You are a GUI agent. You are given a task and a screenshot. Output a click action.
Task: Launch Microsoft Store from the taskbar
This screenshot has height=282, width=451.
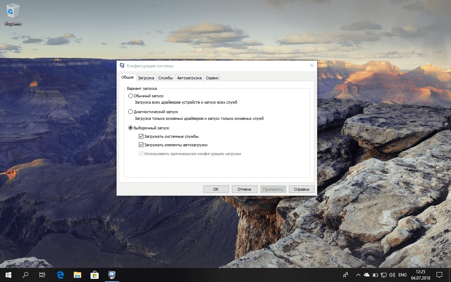pos(94,275)
